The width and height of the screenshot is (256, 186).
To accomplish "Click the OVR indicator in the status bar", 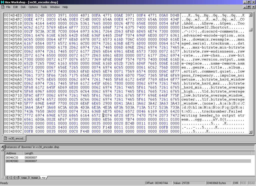I will coord(235,183).
